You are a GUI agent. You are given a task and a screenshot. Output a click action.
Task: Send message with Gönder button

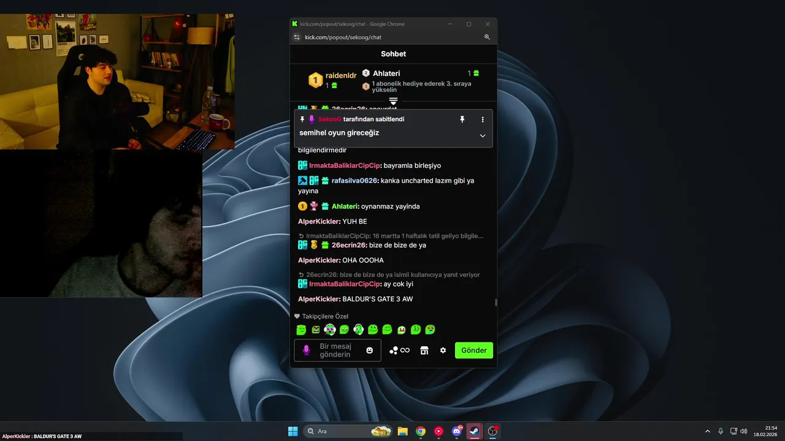pyautogui.click(x=474, y=350)
